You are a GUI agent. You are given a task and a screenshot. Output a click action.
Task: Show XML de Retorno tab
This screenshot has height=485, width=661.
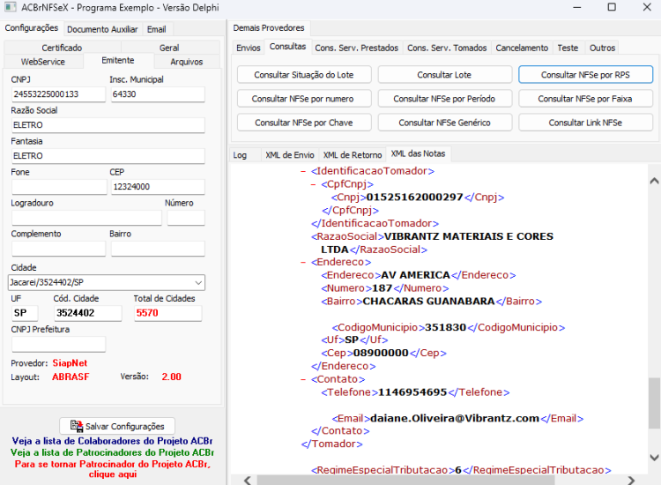click(353, 155)
